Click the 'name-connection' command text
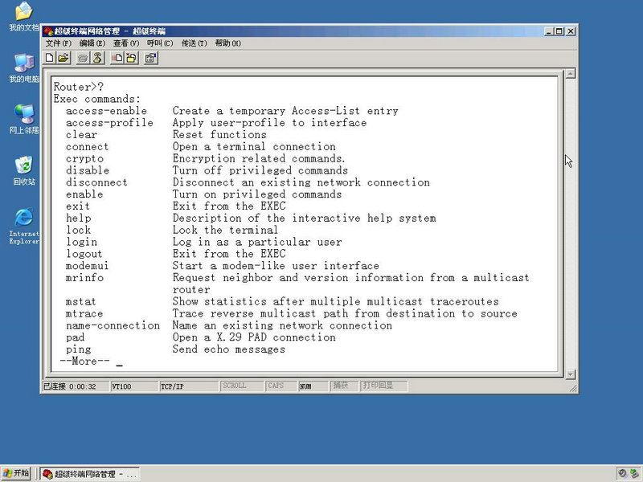 click(113, 325)
